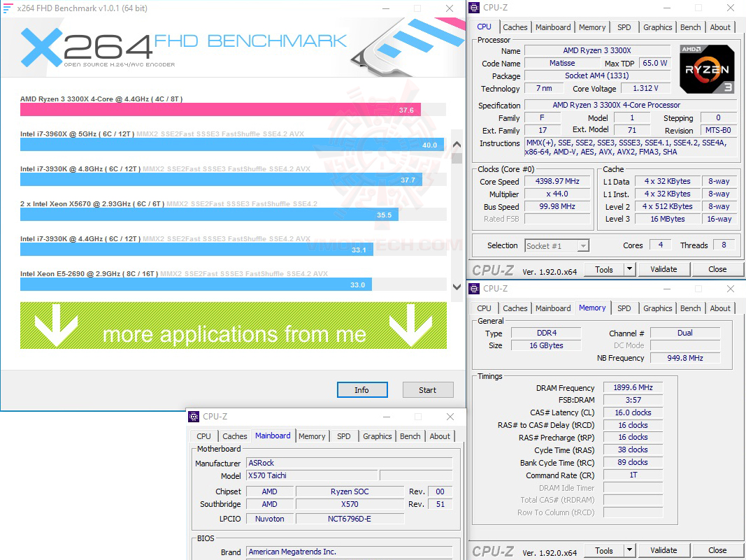Click the Command Rate 1T value
This screenshot has width=746, height=560.
coord(633,475)
